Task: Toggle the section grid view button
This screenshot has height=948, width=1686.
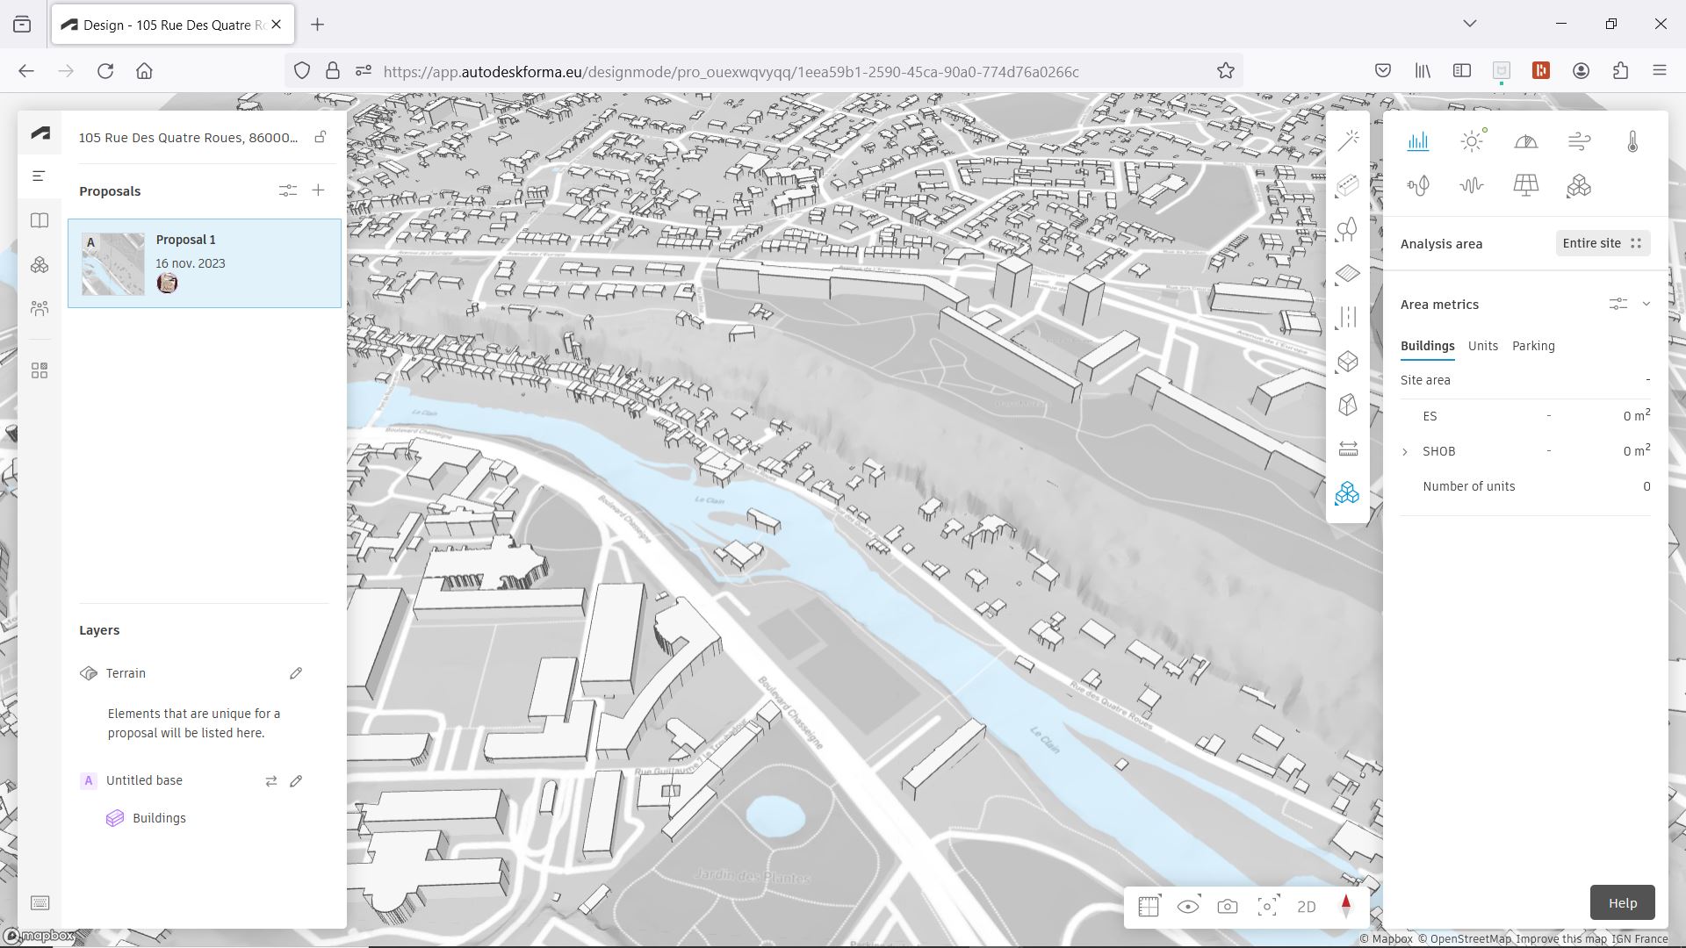Action: (1149, 907)
